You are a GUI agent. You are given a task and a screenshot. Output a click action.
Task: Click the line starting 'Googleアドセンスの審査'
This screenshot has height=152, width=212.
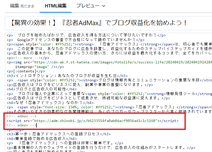(76, 40)
